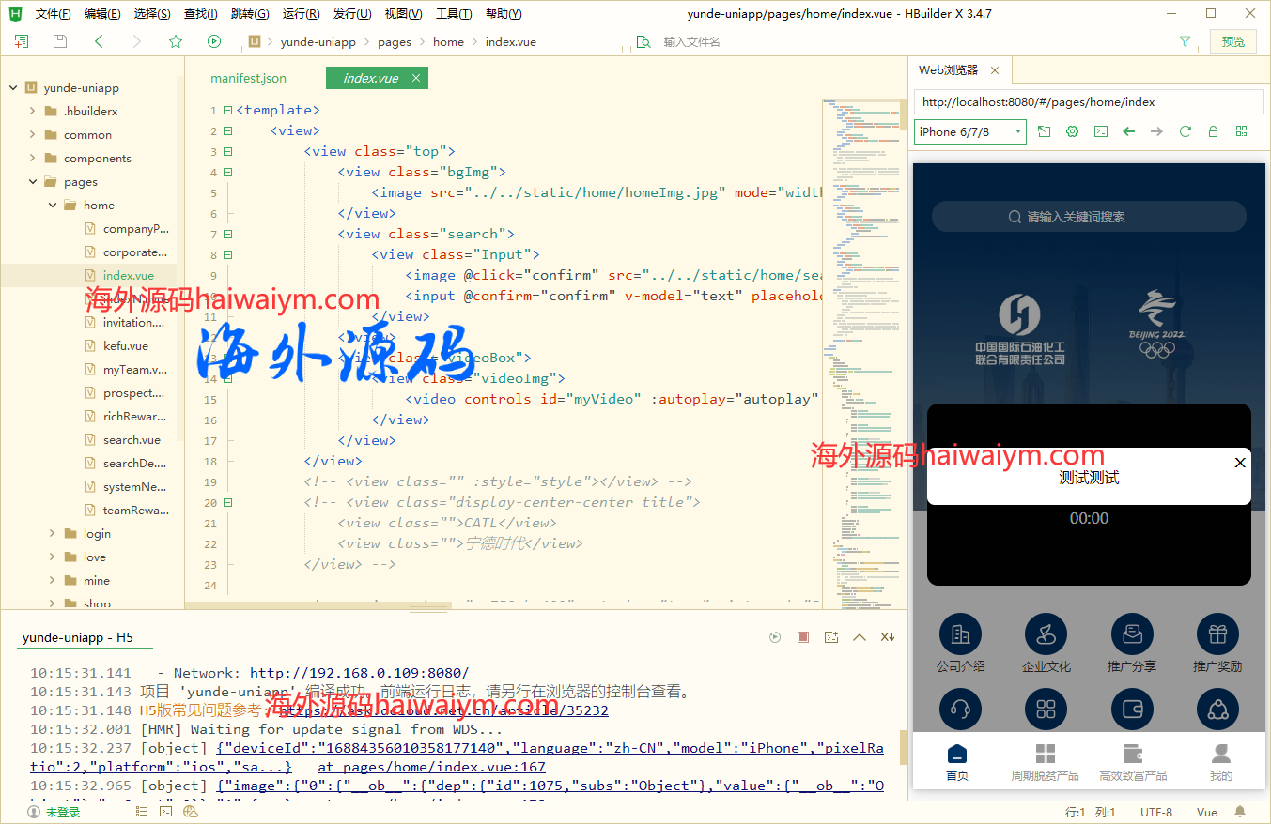1271x824 pixels.
Task: Open browser devtools console icon
Action: (x=1101, y=132)
